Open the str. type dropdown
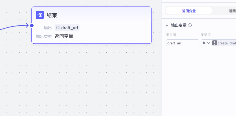The height and width of the screenshot is (116, 236). pyautogui.click(x=206, y=43)
